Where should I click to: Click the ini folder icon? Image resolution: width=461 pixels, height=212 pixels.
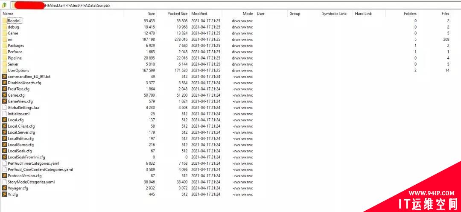[4, 39]
